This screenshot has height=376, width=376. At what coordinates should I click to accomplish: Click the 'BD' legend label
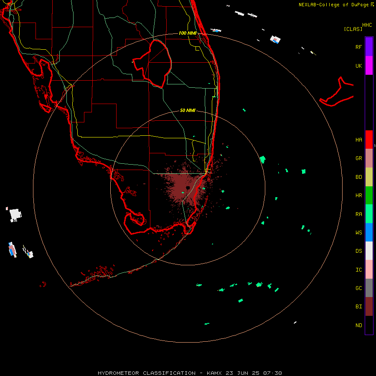click(358, 177)
